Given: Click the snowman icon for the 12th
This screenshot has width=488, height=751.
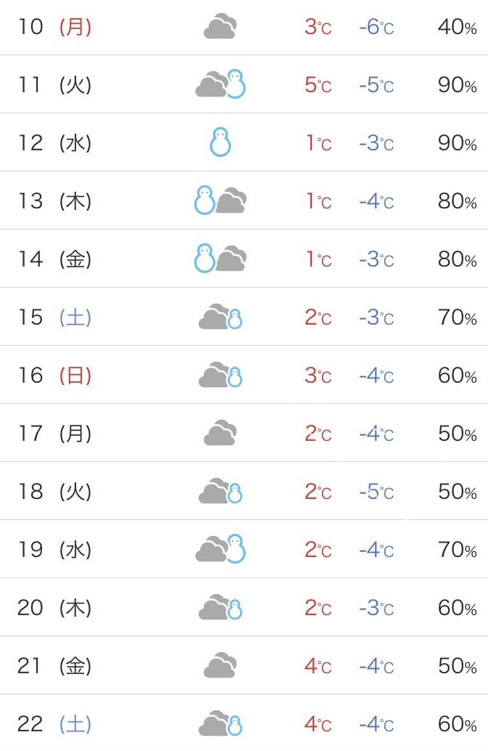Looking at the screenshot, I should click(220, 142).
